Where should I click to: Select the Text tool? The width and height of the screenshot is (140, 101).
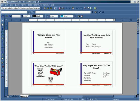[x=2, y=29]
